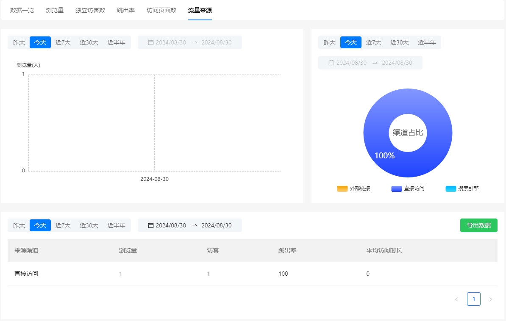Image resolution: width=506 pixels, height=321 pixels.
Task: Click calendar icon in line chart date range
Action: tap(150, 42)
